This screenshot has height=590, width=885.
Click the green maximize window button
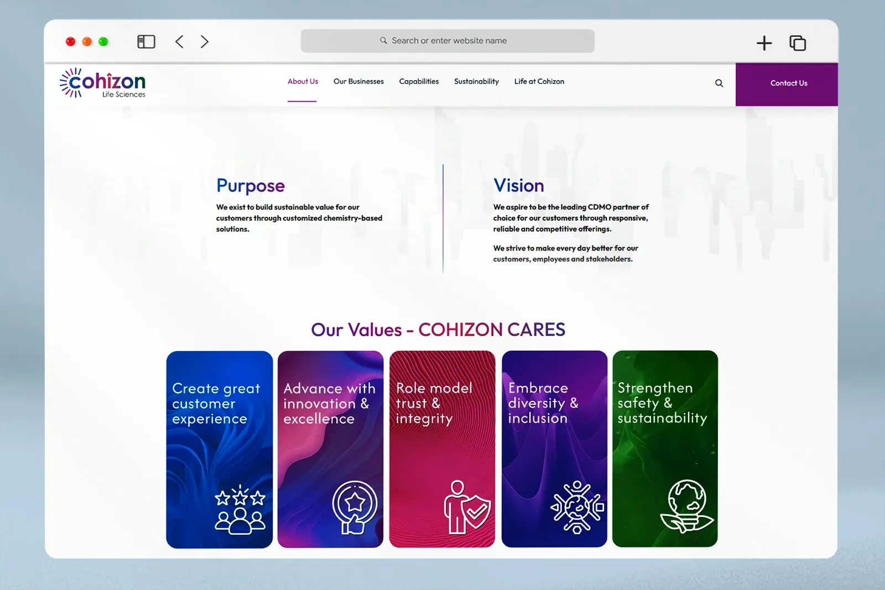[x=103, y=41]
